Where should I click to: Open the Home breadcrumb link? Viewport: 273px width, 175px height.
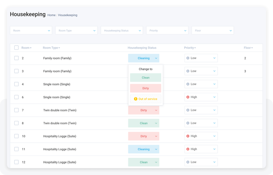point(51,15)
